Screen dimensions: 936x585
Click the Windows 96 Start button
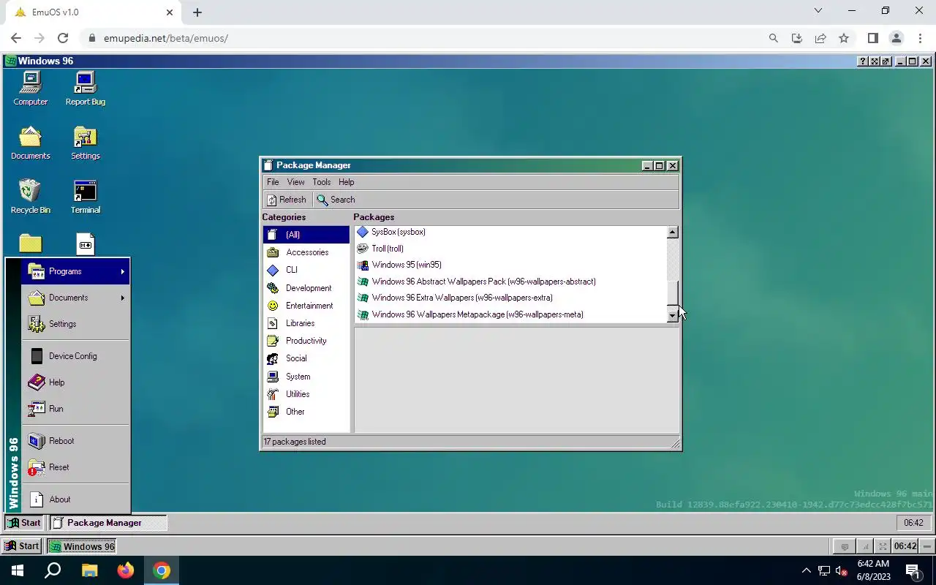(24, 523)
